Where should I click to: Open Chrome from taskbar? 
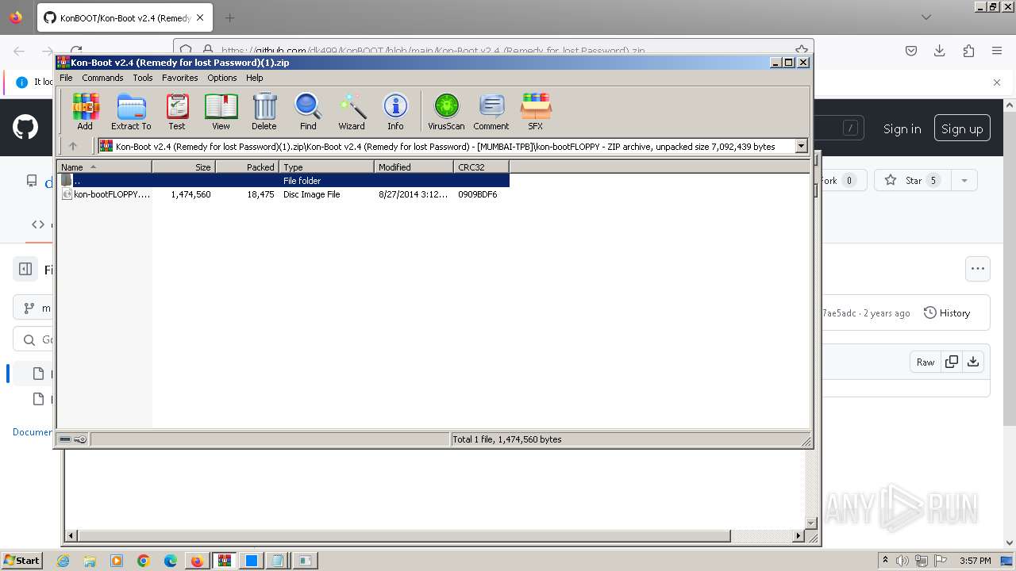[x=144, y=561]
